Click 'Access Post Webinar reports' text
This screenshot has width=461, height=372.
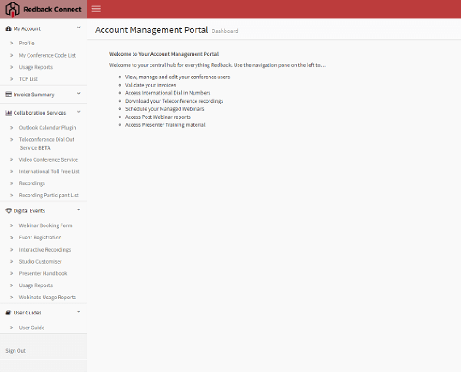coord(158,117)
